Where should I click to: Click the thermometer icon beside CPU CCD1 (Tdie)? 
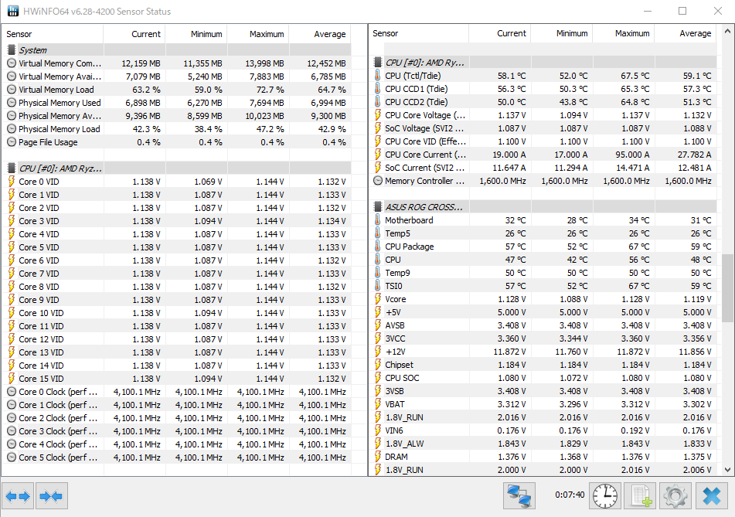click(x=378, y=89)
